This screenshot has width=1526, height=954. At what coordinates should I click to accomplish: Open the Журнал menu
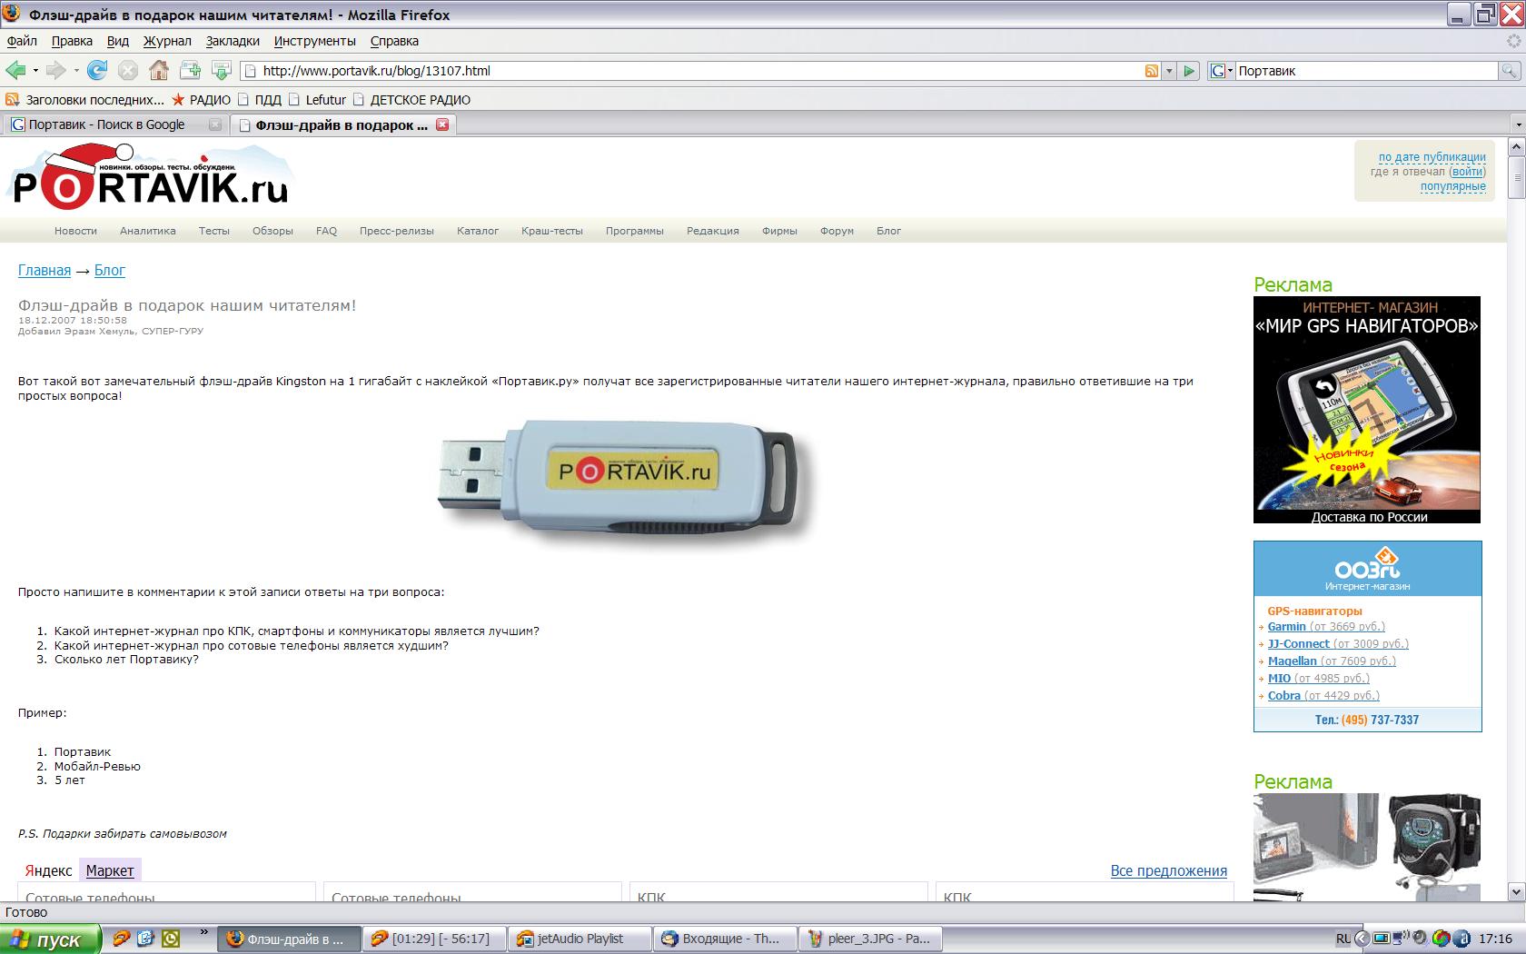167,41
